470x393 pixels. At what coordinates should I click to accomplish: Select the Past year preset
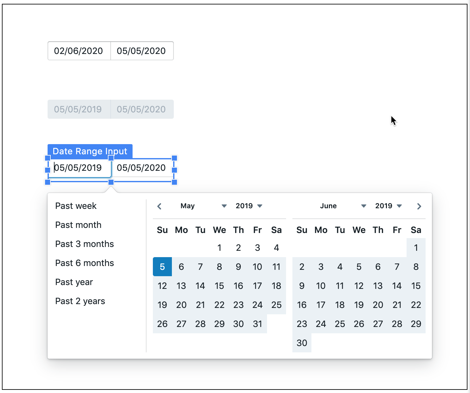74,282
